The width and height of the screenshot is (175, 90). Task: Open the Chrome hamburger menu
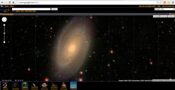[x=173, y=2]
